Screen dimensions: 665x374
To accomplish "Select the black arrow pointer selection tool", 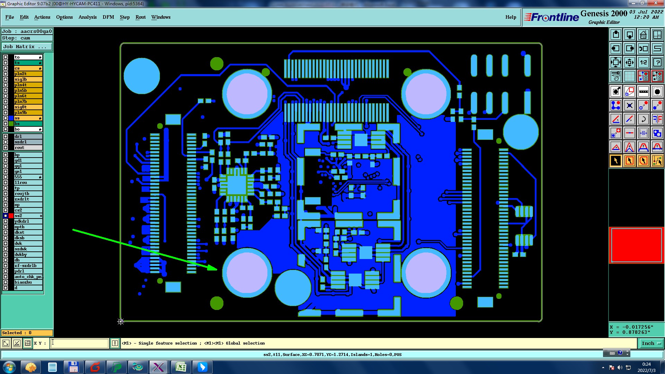I will (x=615, y=161).
